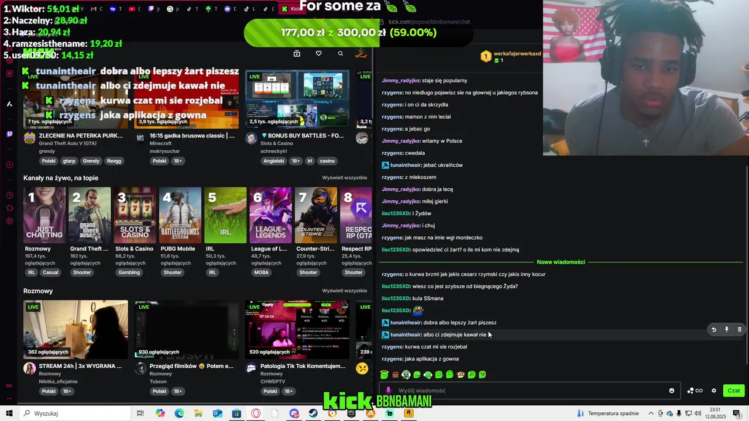Click the 'Gambling' tag under Slots & Casino
This screenshot has width=749, height=421.
click(129, 272)
